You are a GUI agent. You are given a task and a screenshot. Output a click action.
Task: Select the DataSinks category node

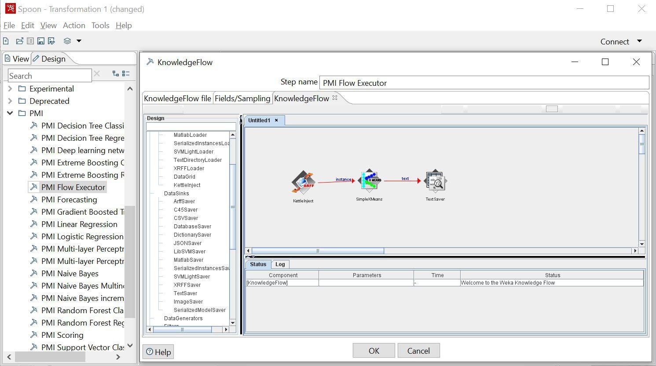[176, 194]
